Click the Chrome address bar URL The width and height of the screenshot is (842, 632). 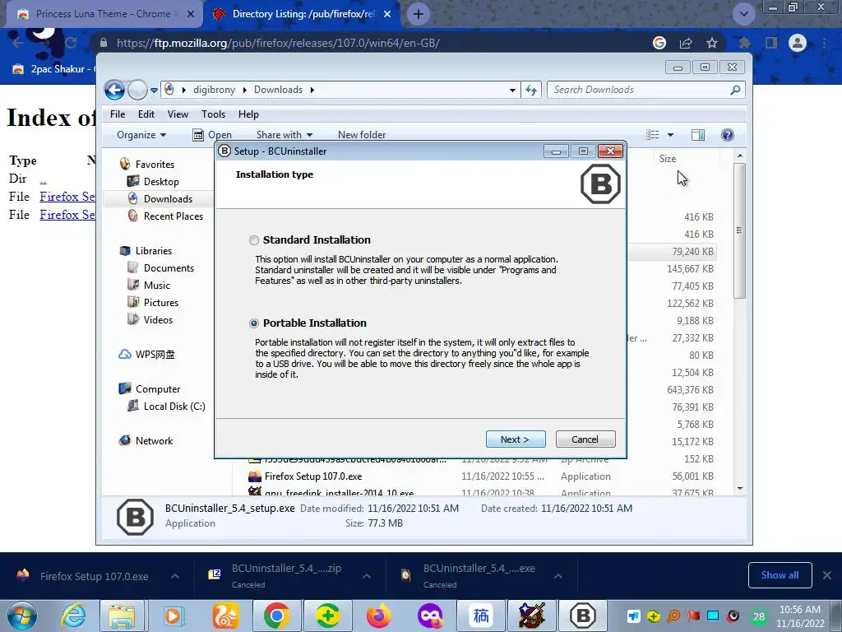click(278, 43)
